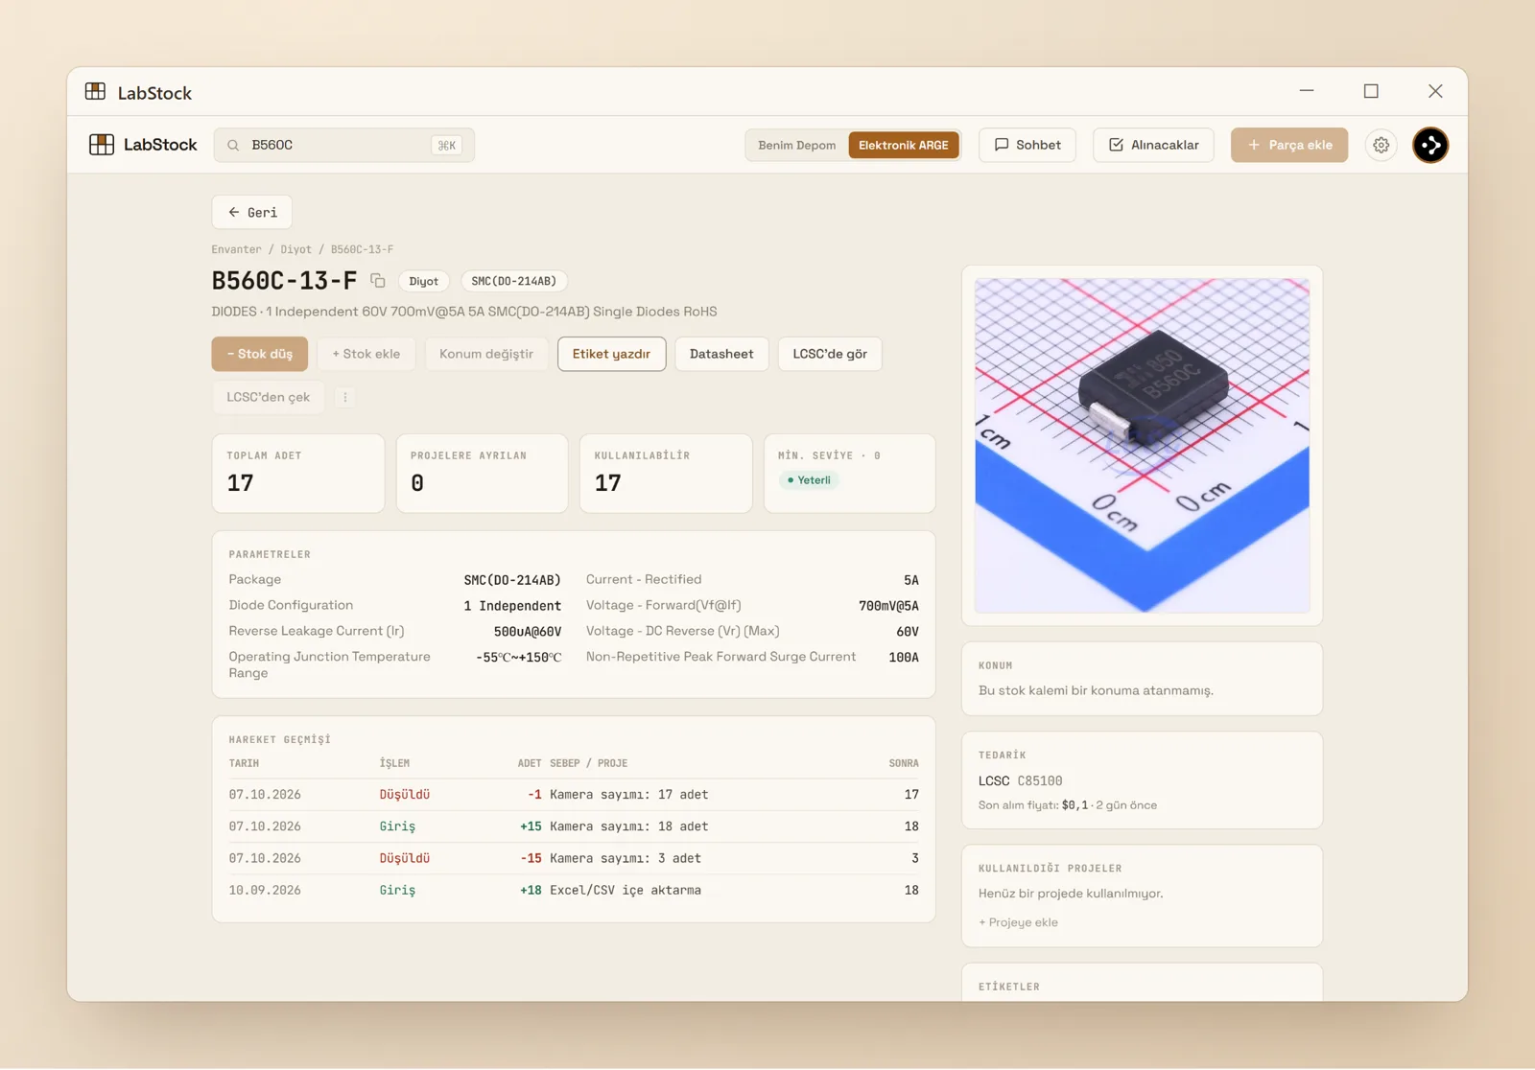Click Parça ekle button
The image size is (1535, 1070).
(1289, 145)
